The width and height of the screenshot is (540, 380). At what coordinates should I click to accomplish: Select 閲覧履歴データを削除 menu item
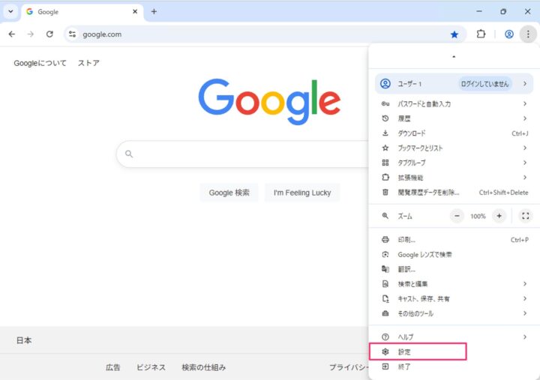pos(454,193)
